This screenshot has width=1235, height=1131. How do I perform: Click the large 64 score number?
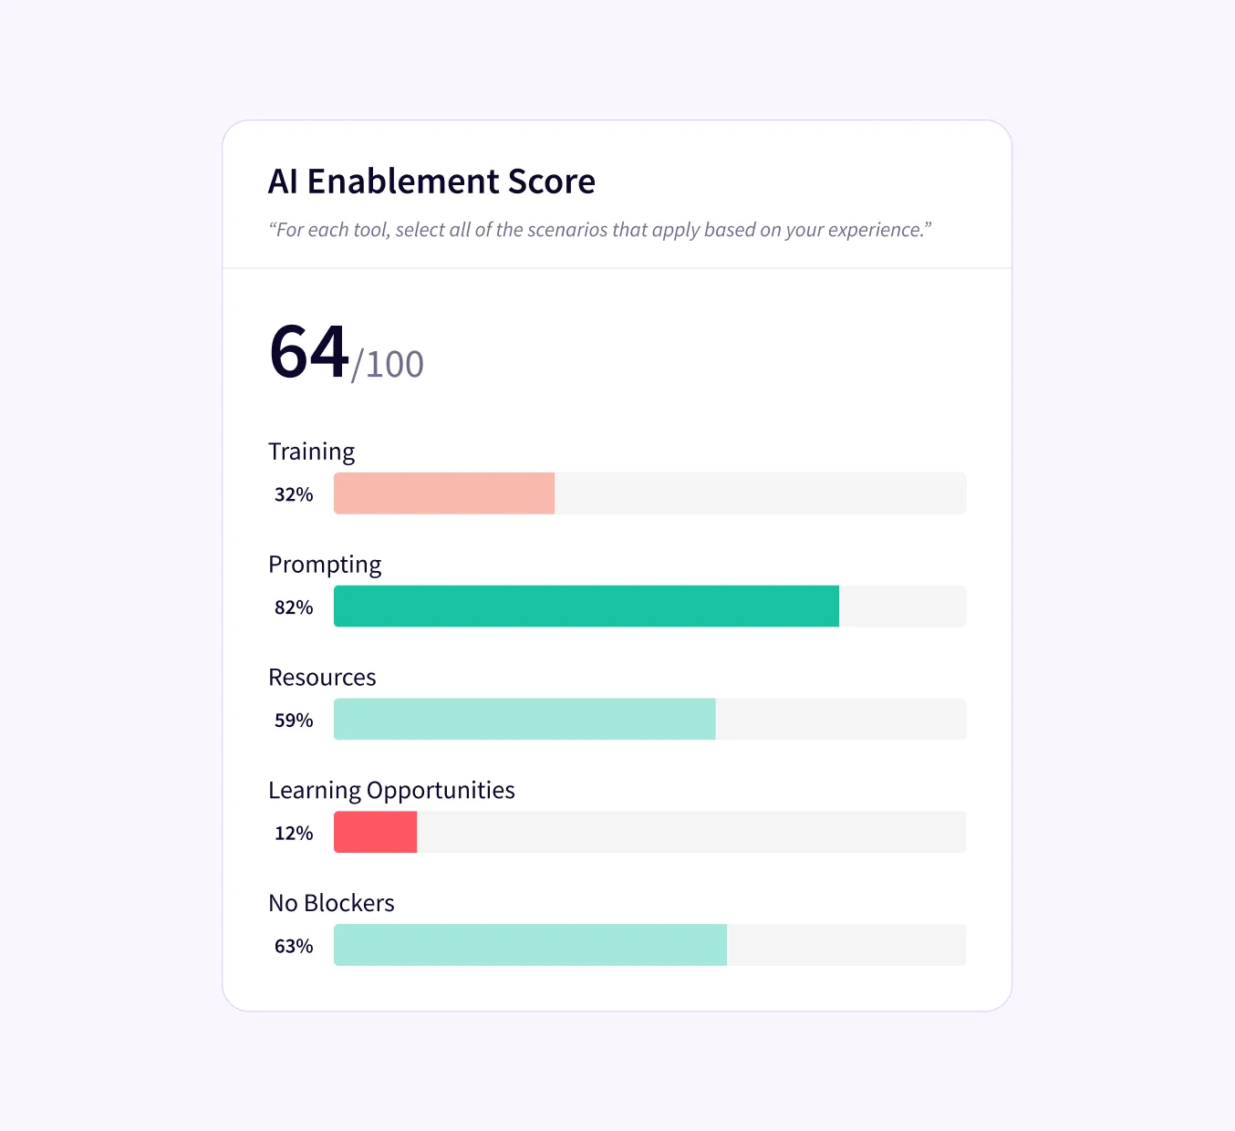click(x=309, y=352)
